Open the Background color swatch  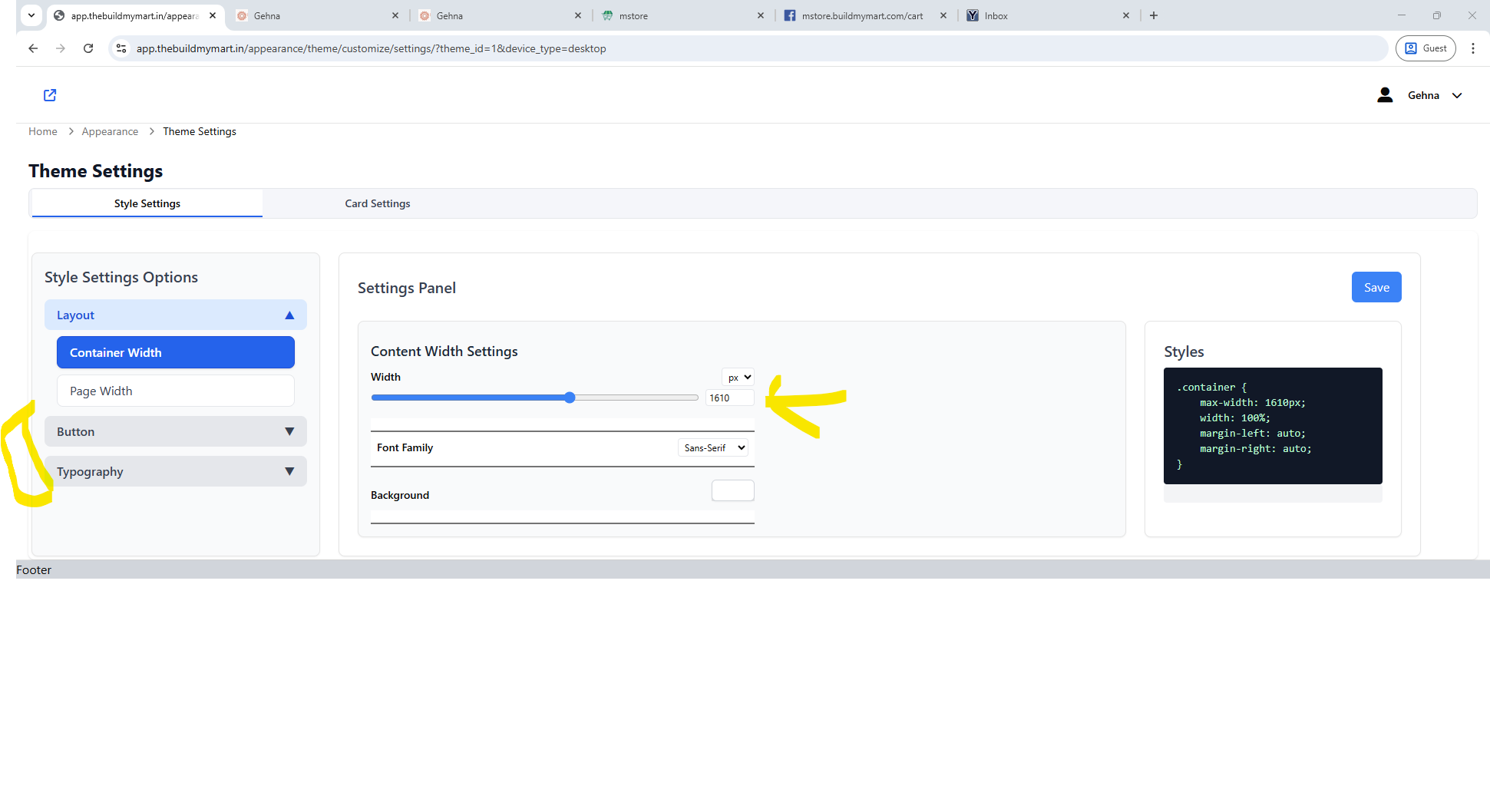click(x=733, y=490)
